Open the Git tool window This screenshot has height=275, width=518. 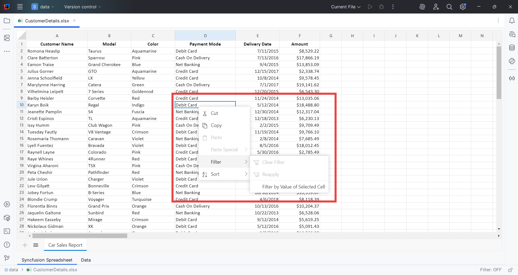click(x=7, y=258)
